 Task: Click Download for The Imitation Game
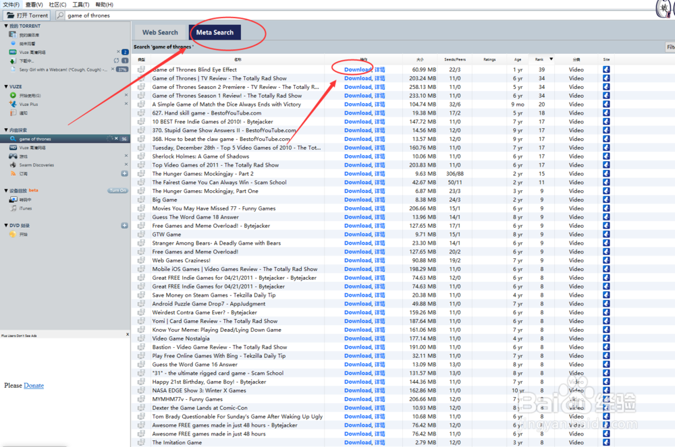(x=357, y=442)
